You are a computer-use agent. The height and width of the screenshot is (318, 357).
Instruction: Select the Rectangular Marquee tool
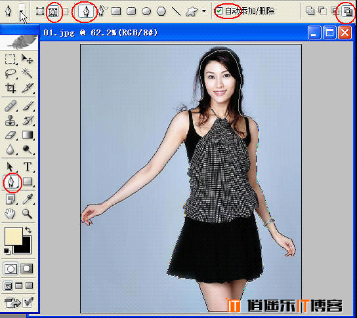tap(10, 59)
